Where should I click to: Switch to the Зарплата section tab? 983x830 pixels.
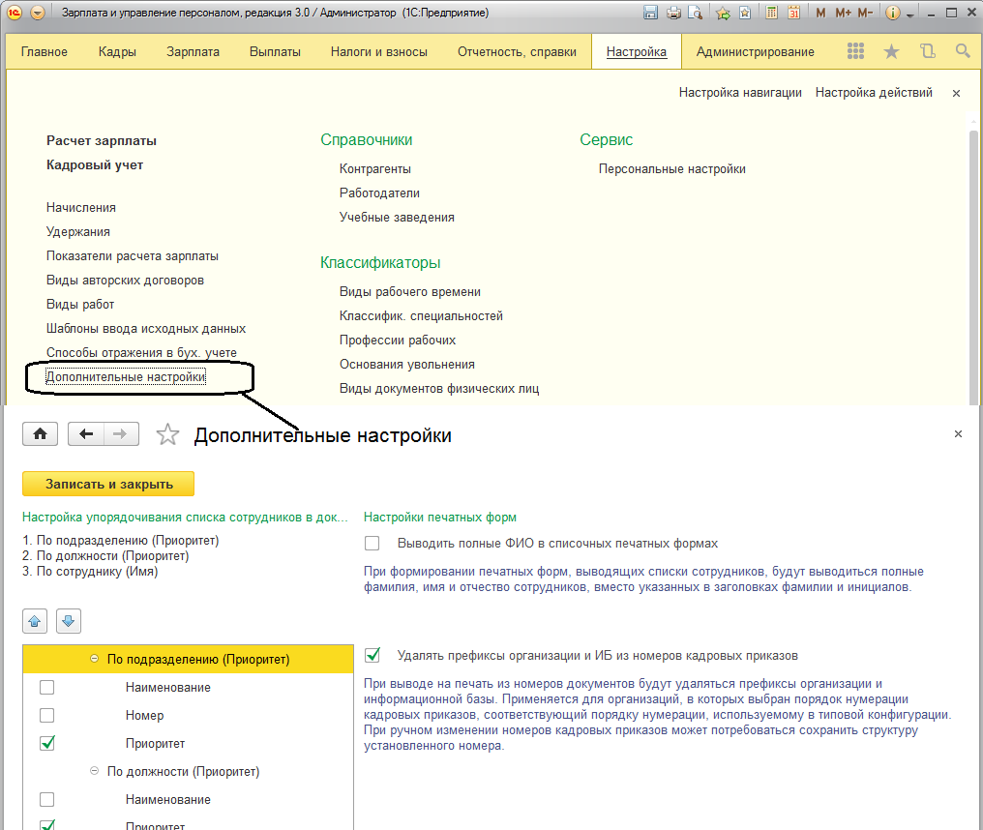(x=193, y=52)
